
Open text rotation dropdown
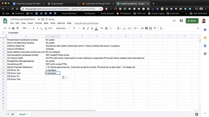click(136, 28)
